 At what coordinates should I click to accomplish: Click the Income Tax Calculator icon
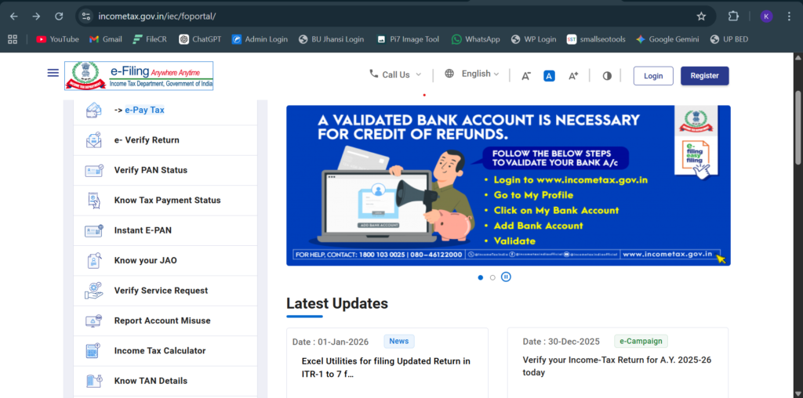point(94,351)
